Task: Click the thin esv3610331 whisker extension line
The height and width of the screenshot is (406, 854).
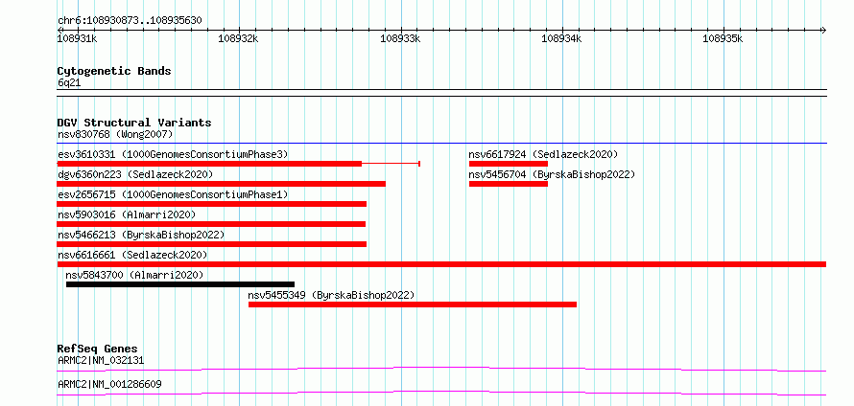Action: click(x=391, y=163)
